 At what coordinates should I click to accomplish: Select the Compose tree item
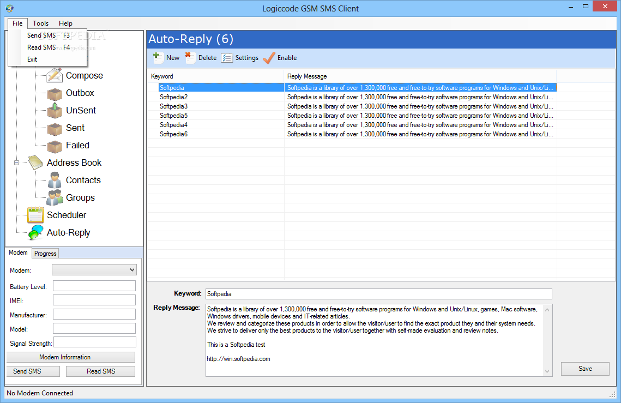(85, 75)
